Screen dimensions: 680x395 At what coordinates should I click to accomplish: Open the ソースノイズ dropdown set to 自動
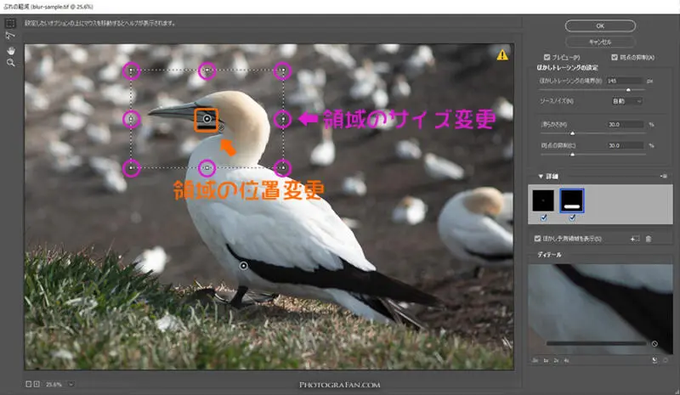[626, 101]
